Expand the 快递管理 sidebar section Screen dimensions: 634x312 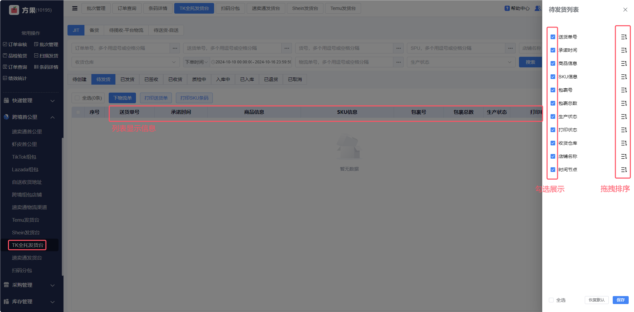pos(29,101)
